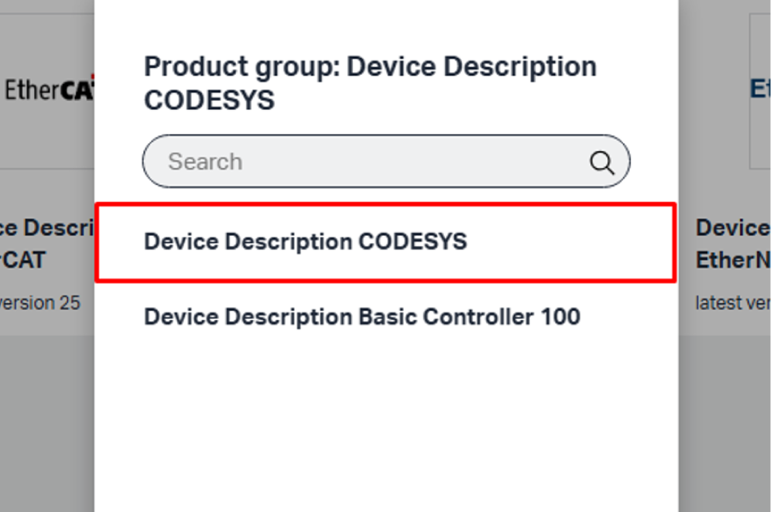
Task: Click the magnifying glass search icon
Action: click(x=601, y=162)
